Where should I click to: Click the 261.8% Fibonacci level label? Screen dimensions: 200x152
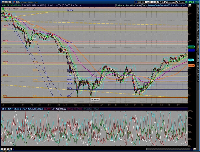point(70,10)
